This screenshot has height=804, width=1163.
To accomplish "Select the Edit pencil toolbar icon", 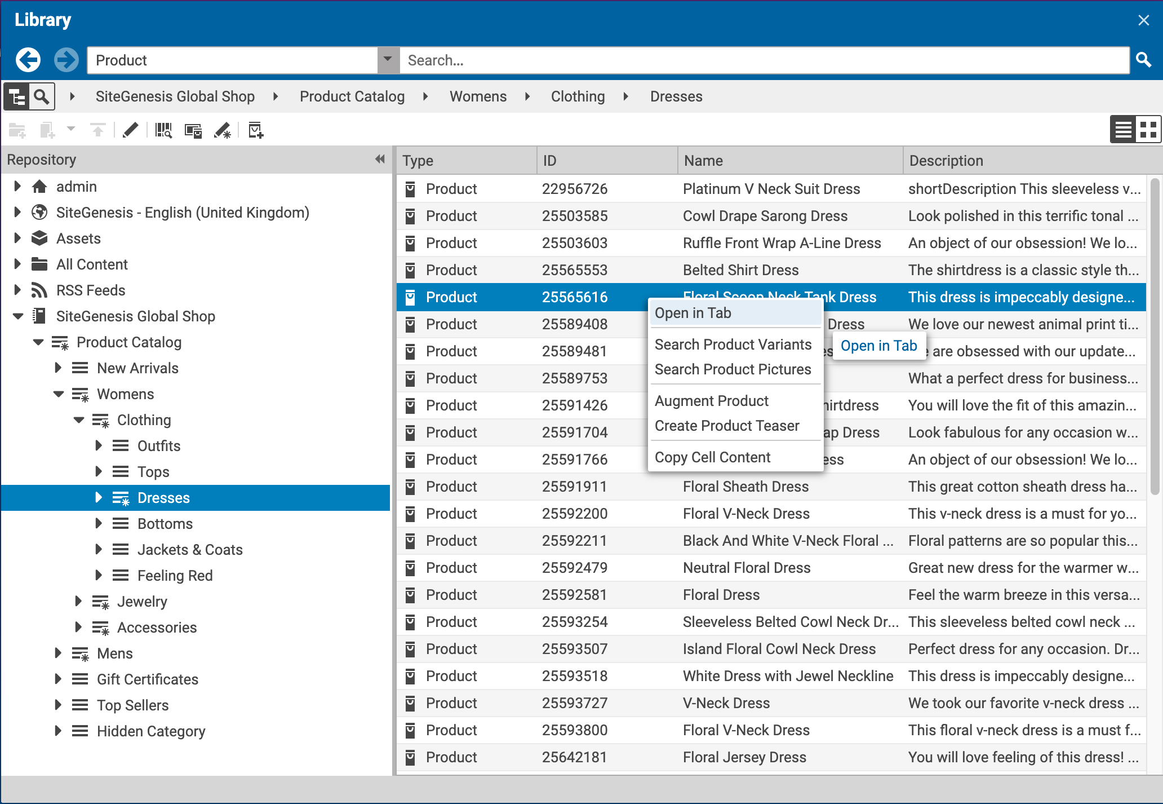I will [130, 130].
